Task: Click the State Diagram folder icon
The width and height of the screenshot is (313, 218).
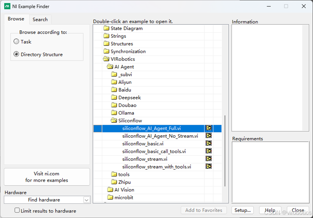Action: point(106,28)
